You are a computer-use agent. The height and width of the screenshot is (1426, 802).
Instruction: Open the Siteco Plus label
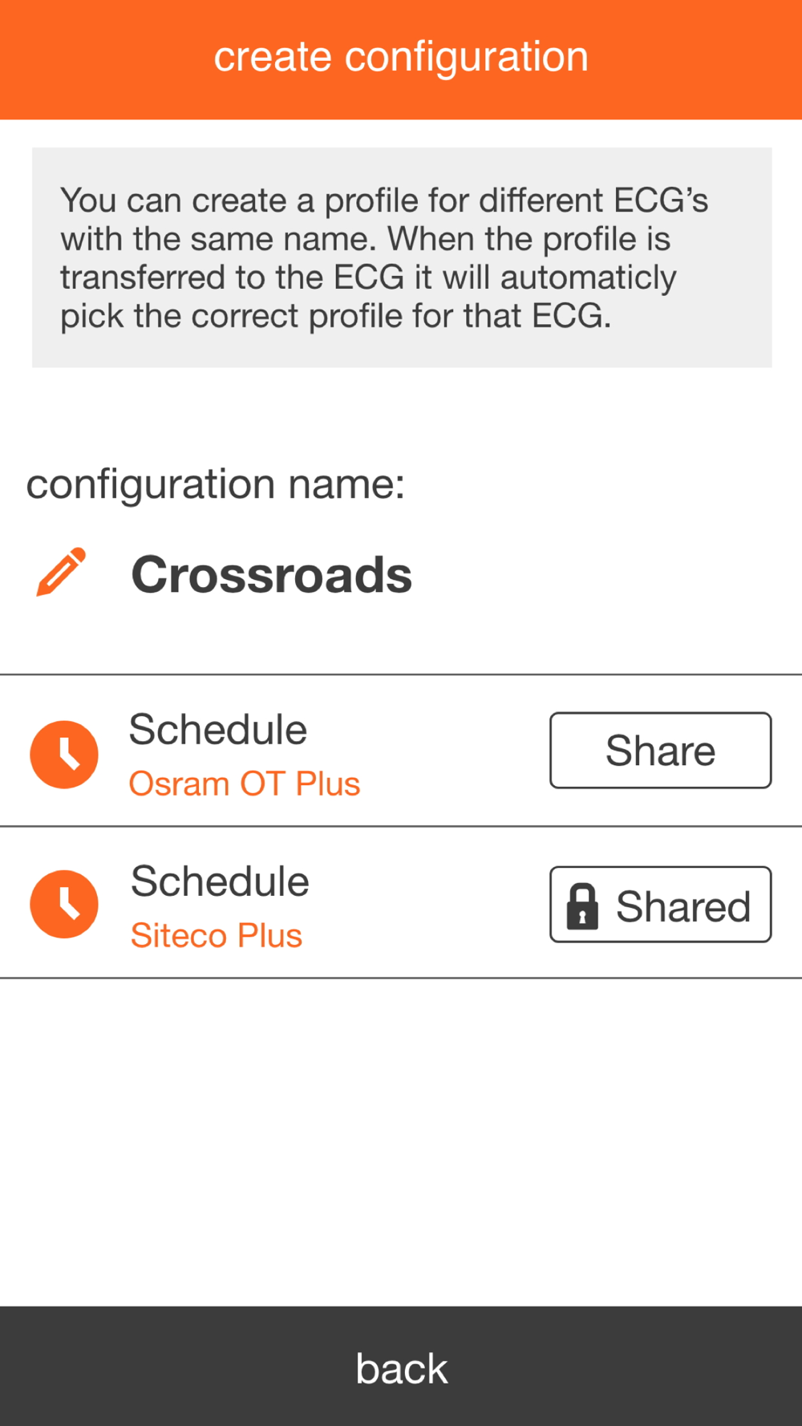click(217, 935)
